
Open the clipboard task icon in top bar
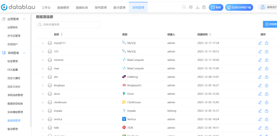pos(204,7)
